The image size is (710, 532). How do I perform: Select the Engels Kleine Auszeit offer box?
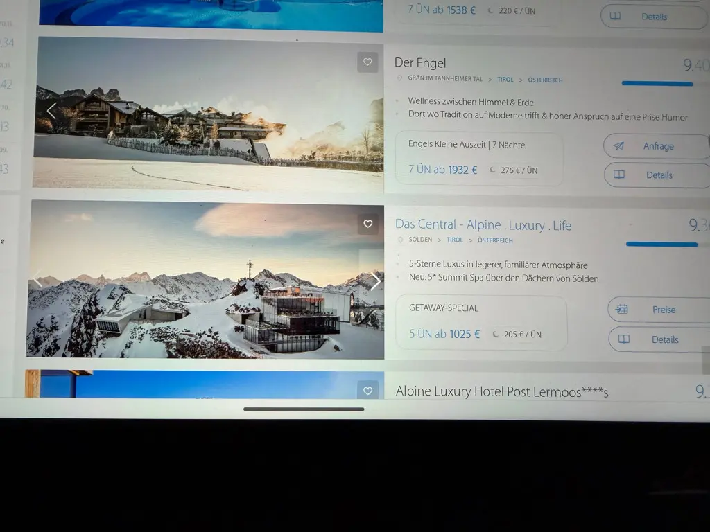[478, 159]
